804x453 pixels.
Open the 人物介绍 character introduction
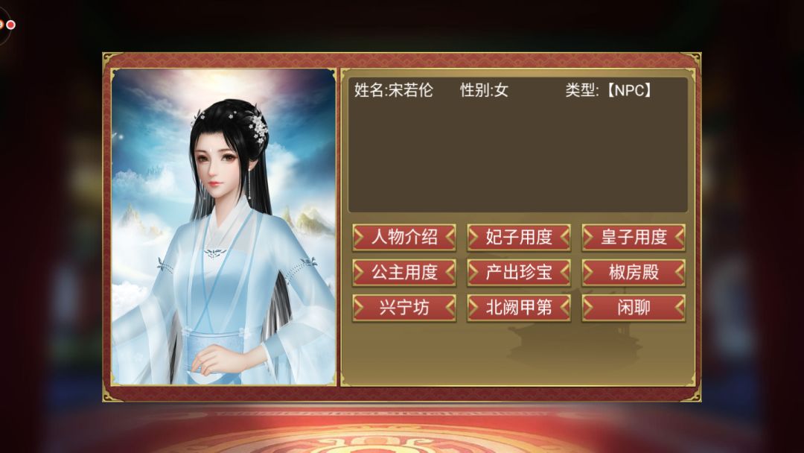coord(404,238)
